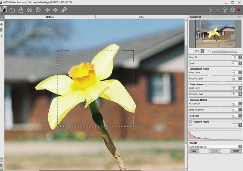Enable the Remove Moiré checkbox
Screen dimensions: 243x171
[x=191, y=122]
